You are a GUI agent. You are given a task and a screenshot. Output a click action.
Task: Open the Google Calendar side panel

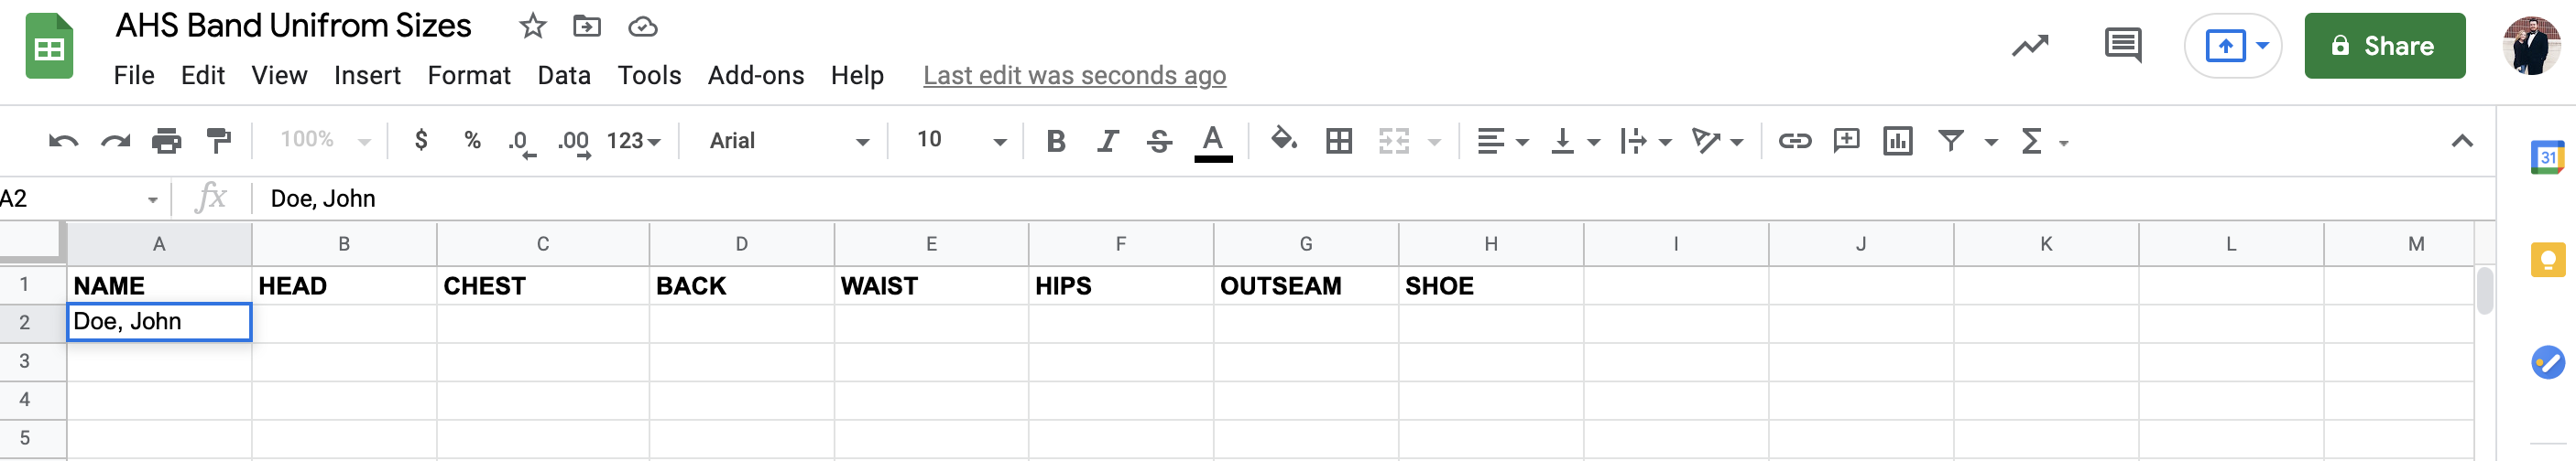click(x=2546, y=157)
